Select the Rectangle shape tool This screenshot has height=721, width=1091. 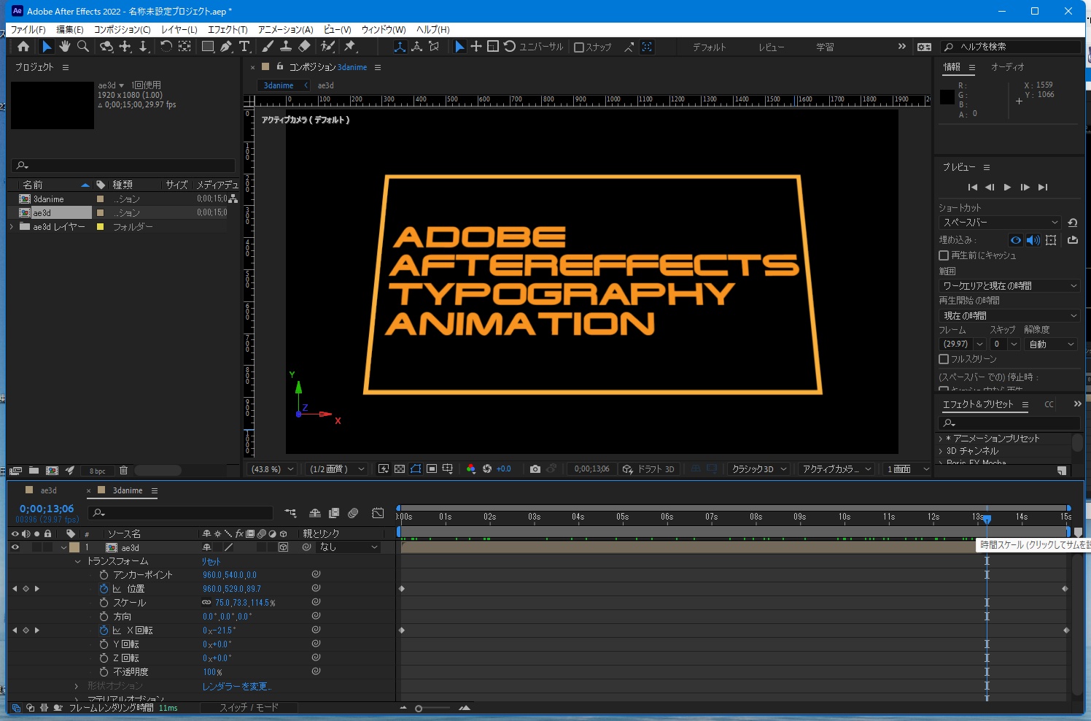click(x=208, y=47)
